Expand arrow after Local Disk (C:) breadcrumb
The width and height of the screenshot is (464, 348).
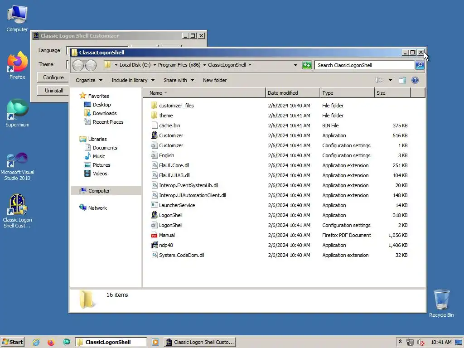pyautogui.click(x=155, y=65)
